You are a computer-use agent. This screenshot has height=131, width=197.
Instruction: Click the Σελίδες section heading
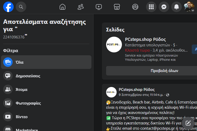(x=115, y=30)
